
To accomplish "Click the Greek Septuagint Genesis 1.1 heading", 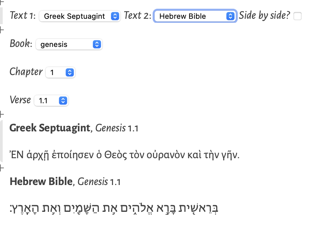I will [x=74, y=128].
